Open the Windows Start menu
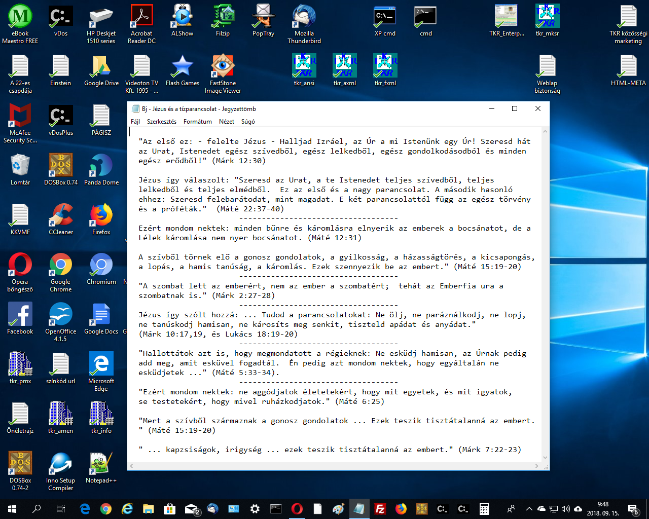The height and width of the screenshot is (519, 649). [x=12, y=509]
